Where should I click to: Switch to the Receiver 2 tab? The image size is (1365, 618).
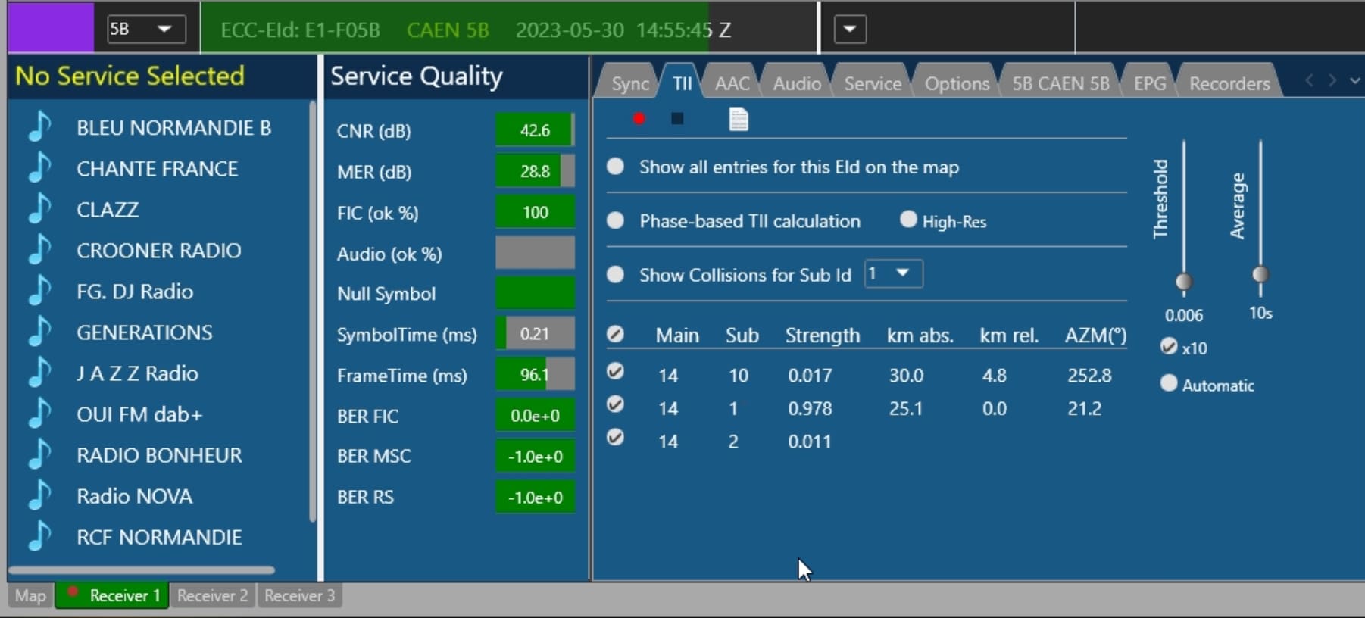coord(212,596)
